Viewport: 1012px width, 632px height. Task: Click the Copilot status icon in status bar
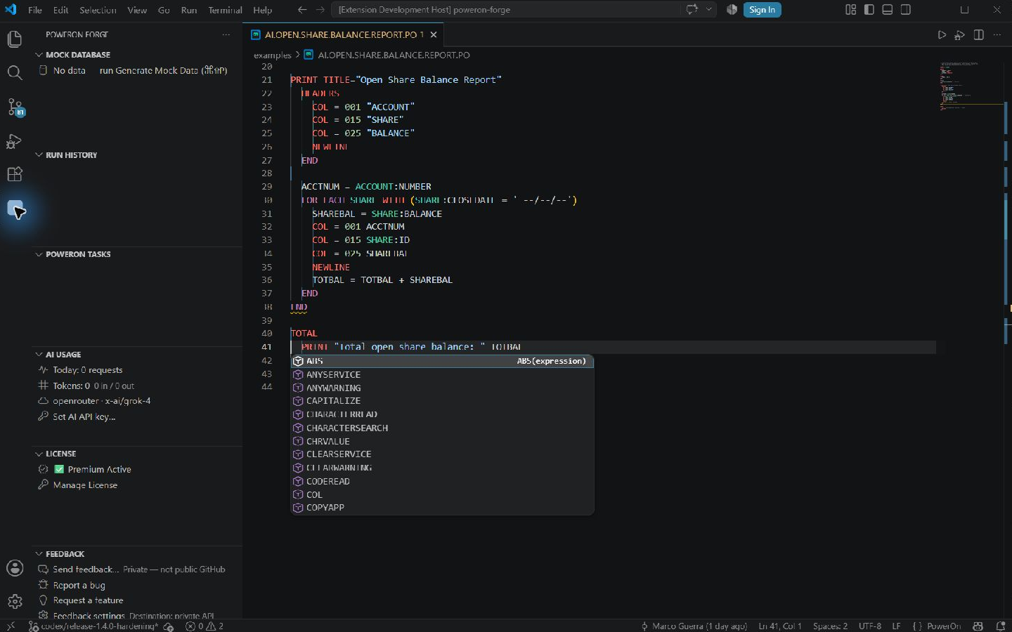978,626
